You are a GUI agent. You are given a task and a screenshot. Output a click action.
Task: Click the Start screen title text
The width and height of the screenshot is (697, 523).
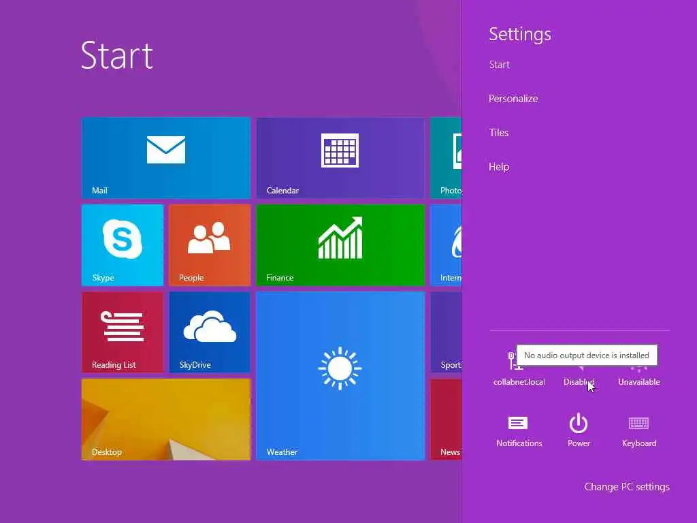tap(117, 56)
